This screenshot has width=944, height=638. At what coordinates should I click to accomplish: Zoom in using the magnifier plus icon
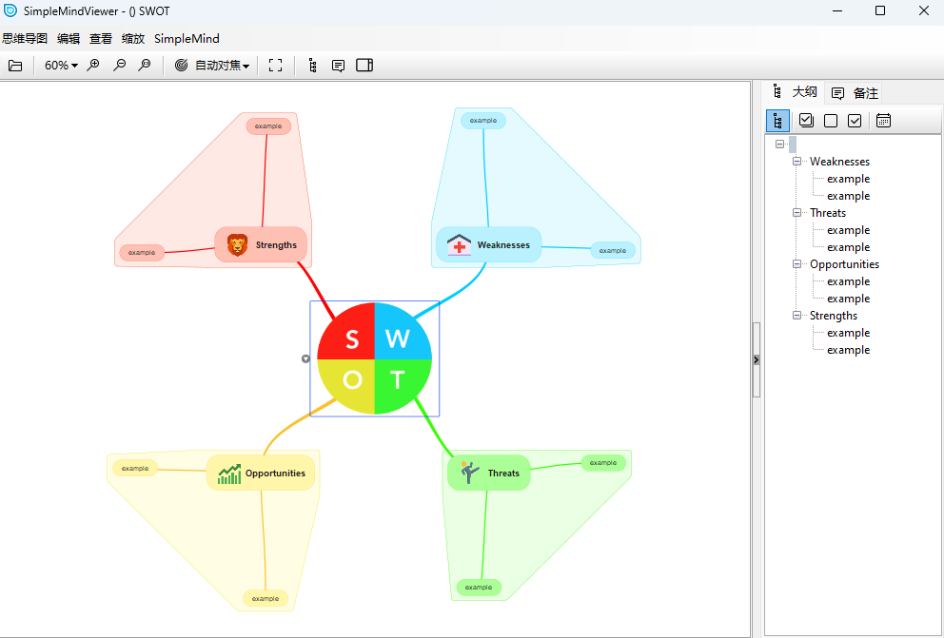click(92, 66)
